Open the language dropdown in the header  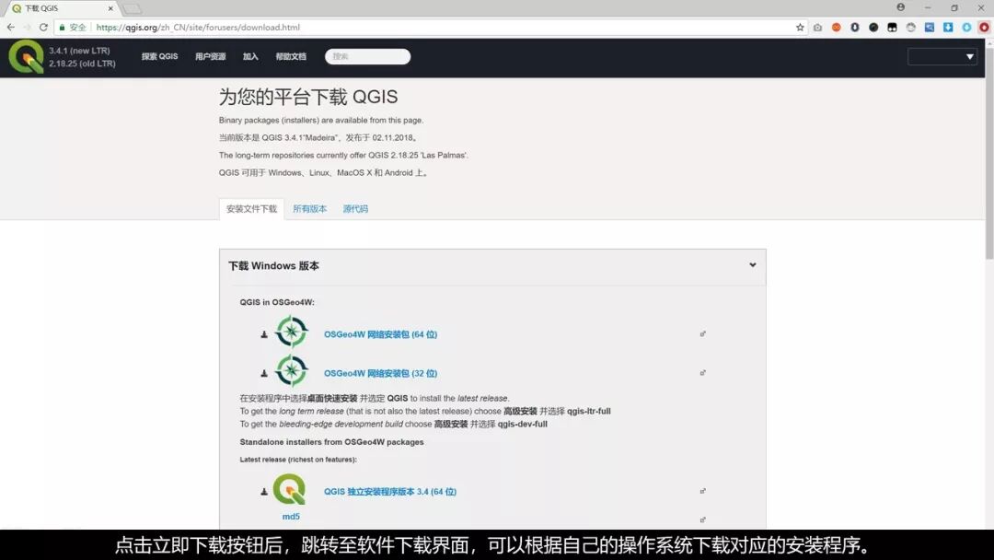click(x=942, y=56)
